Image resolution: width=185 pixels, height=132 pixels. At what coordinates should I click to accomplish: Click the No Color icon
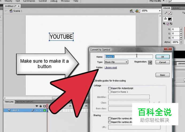[168, 24]
